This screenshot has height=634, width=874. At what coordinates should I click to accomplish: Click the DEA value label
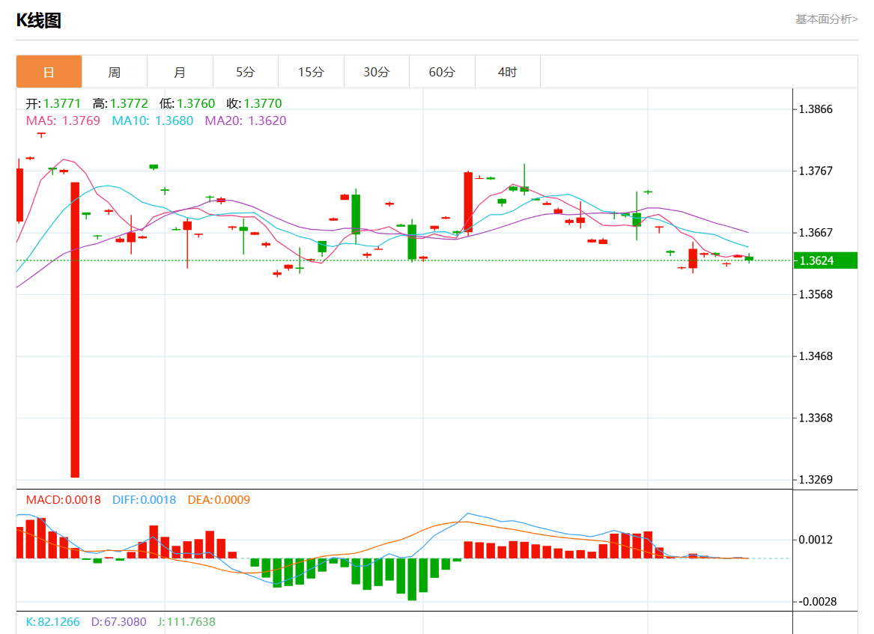coord(218,500)
